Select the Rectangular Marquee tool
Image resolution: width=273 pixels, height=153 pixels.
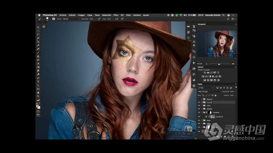[38, 31]
